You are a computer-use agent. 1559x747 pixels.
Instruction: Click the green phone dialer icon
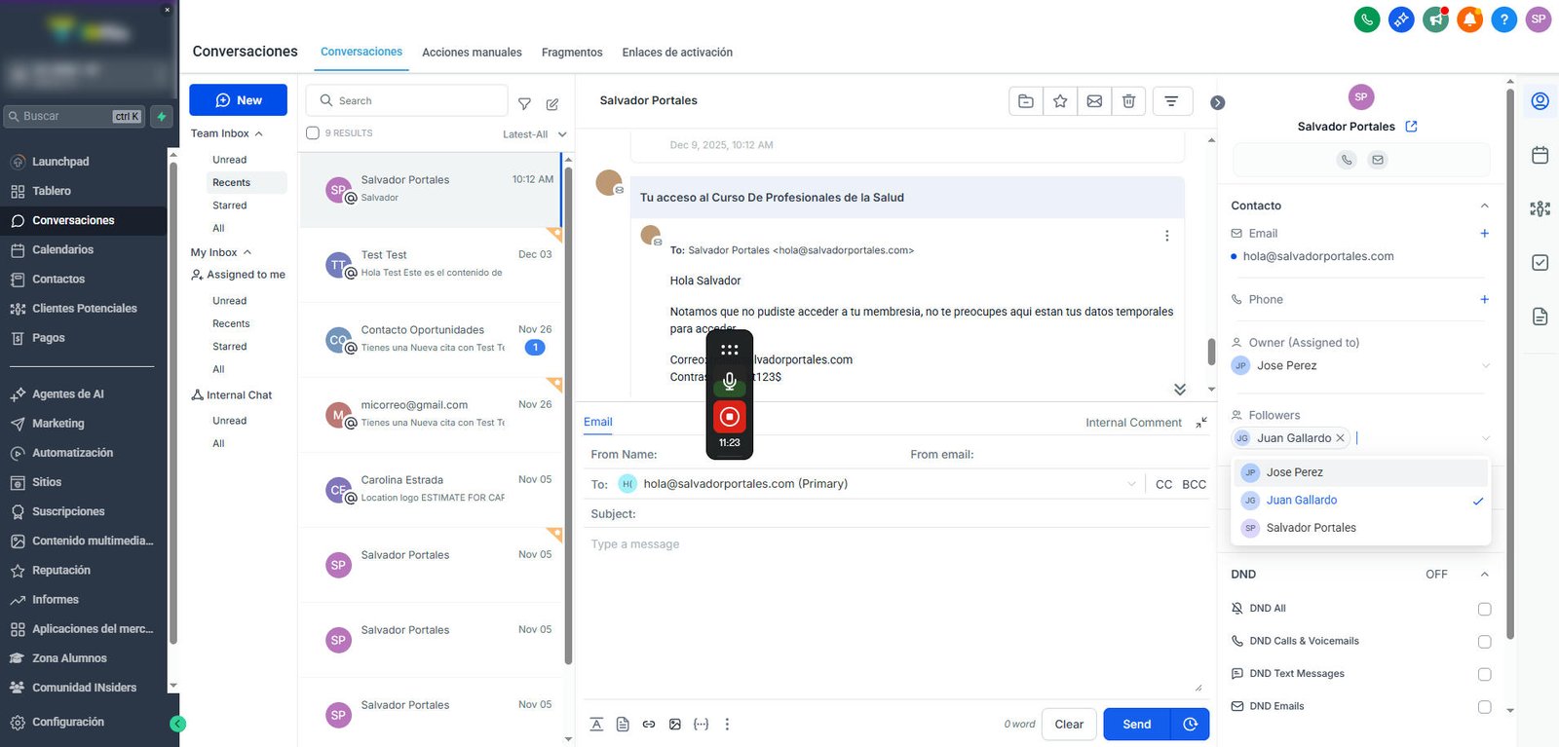tap(1367, 19)
